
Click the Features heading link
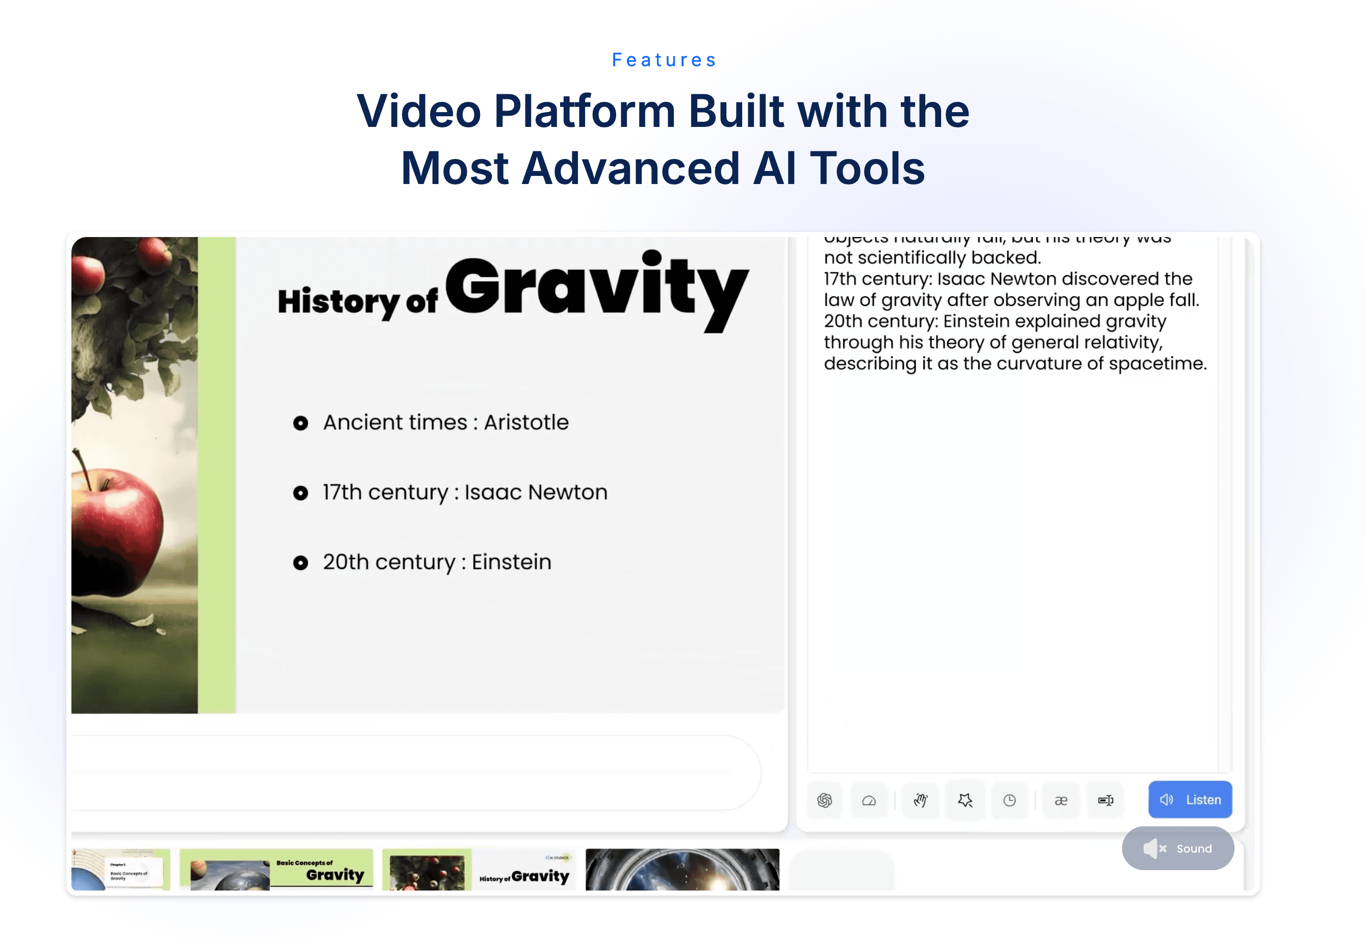pyautogui.click(x=664, y=60)
